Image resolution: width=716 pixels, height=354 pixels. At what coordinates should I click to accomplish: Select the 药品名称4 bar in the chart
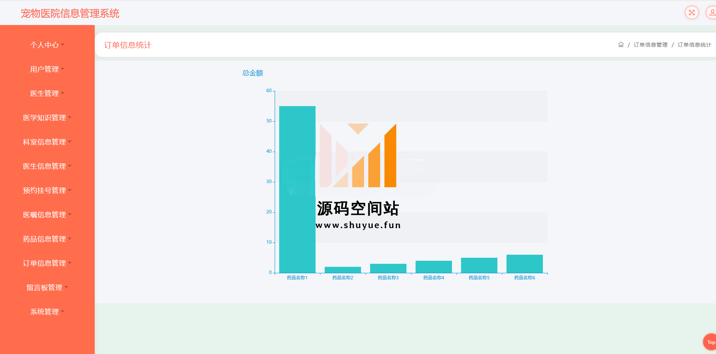tap(434, 267)
